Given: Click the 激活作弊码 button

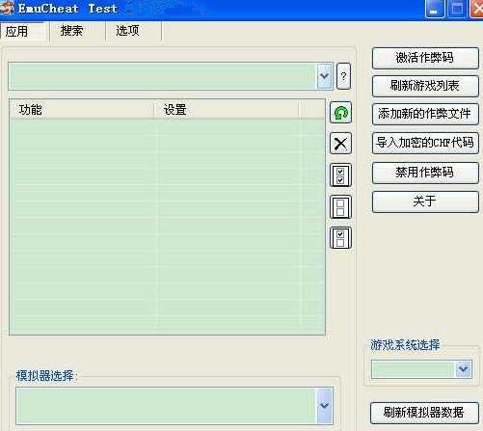Looking at the screenshot, I should tap(425, 58).
